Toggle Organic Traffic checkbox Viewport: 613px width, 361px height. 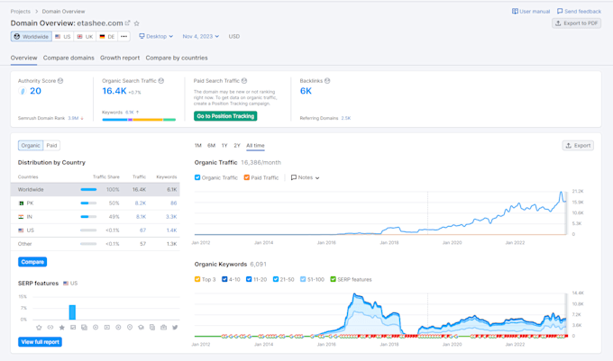197,177
